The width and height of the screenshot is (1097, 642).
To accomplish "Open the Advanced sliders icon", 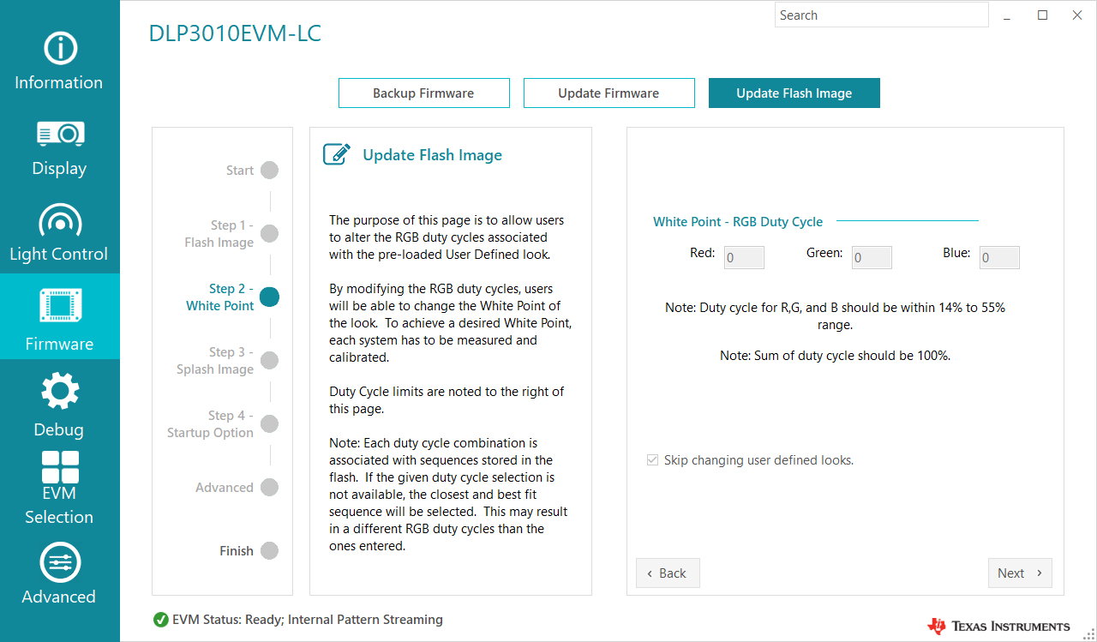I will coord(60,563).
